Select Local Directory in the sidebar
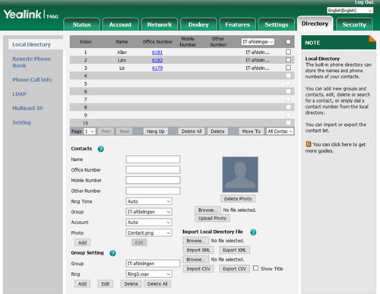This screenshot has width=380, height=294. click(31, 45)
